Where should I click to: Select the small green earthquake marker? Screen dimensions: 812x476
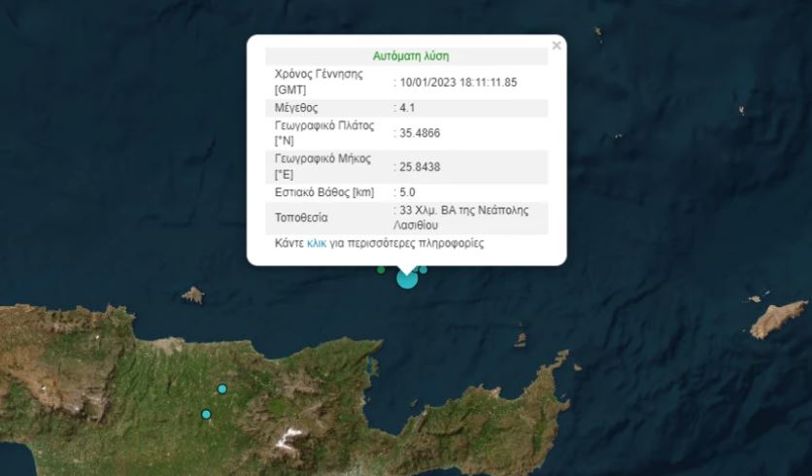tap(381, 270)
